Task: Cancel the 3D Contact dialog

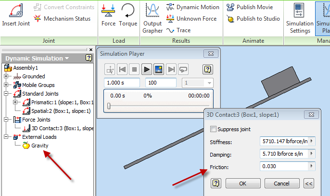Action: pyautogui.click(x=281, y=184)
